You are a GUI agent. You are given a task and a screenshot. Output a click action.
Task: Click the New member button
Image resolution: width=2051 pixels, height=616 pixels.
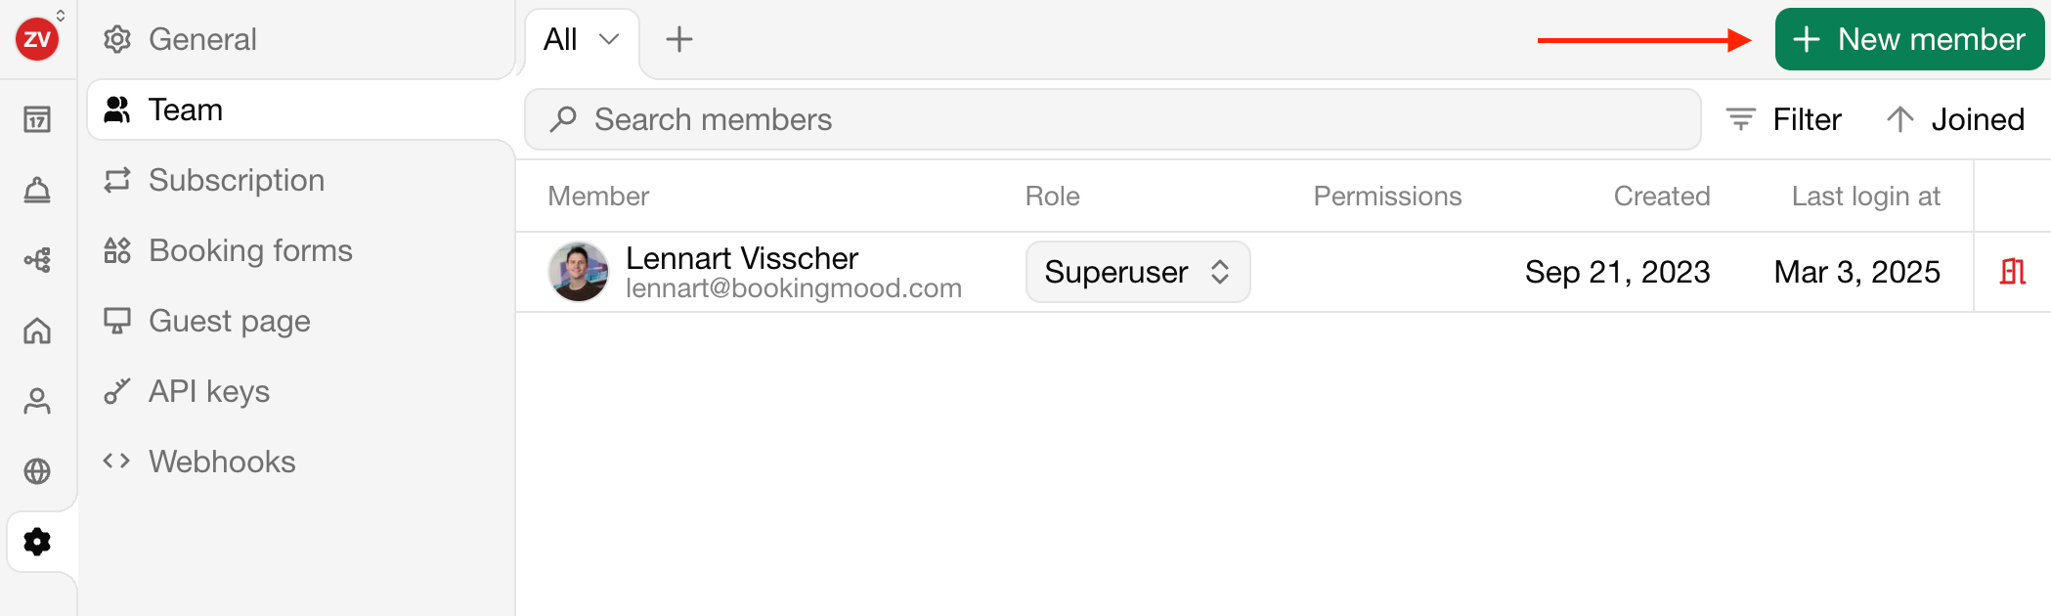coord(1908,40)
